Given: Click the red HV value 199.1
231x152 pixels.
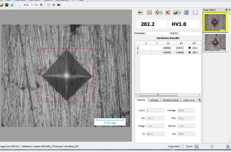Looking at the screenshot, I should tap(195, 48).
